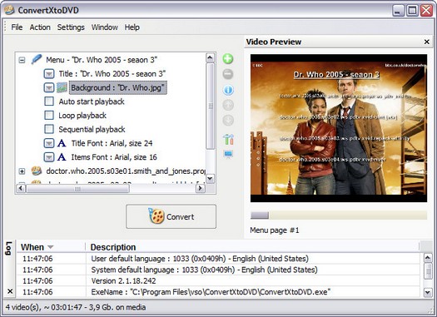Click the green Add file plus icon

[x=228, y=59]
